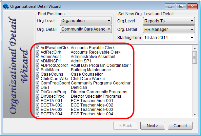Toggle the AdminAsst Administrative Assistant checkbox
Image resolution: width=201 pixels, height=136 pixels.
click(x=37, y=56)
